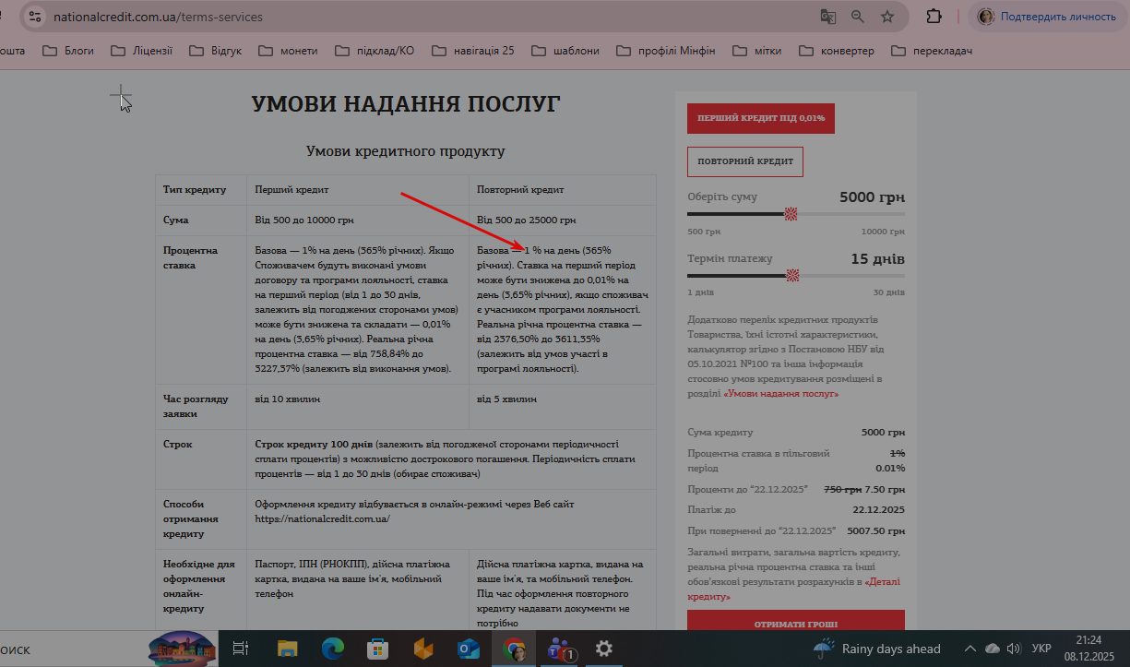Open the монети bookmarks folder
The width and height of the screenshot is (1130, 667).
(x=288, y=51)
